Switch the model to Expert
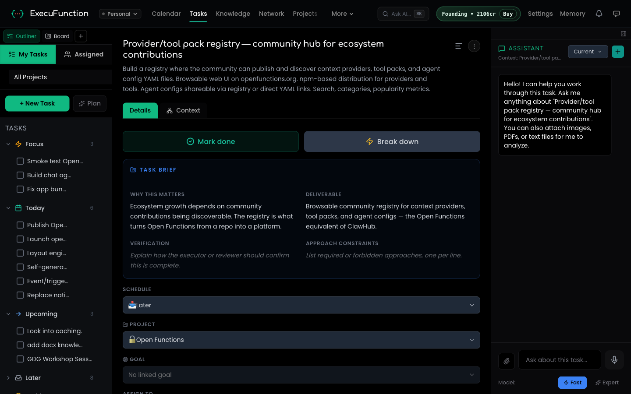 [x=607, y=382]
